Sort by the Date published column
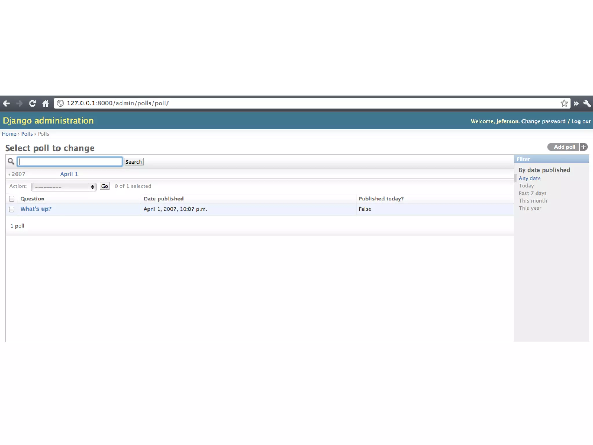Screen dimensions: 593x445 click(164, 199)
